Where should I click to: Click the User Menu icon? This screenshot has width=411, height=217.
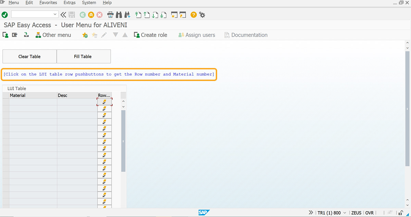coord(5,35)
